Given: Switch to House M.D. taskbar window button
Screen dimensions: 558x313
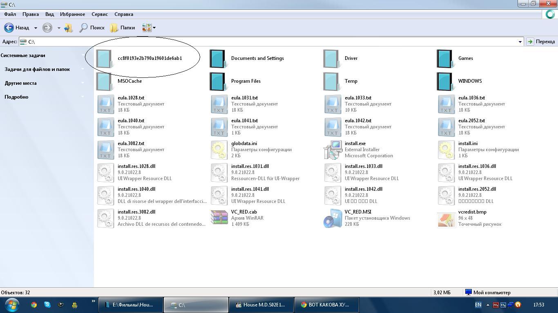Looking at the screenshot, I should coord(261,305).
